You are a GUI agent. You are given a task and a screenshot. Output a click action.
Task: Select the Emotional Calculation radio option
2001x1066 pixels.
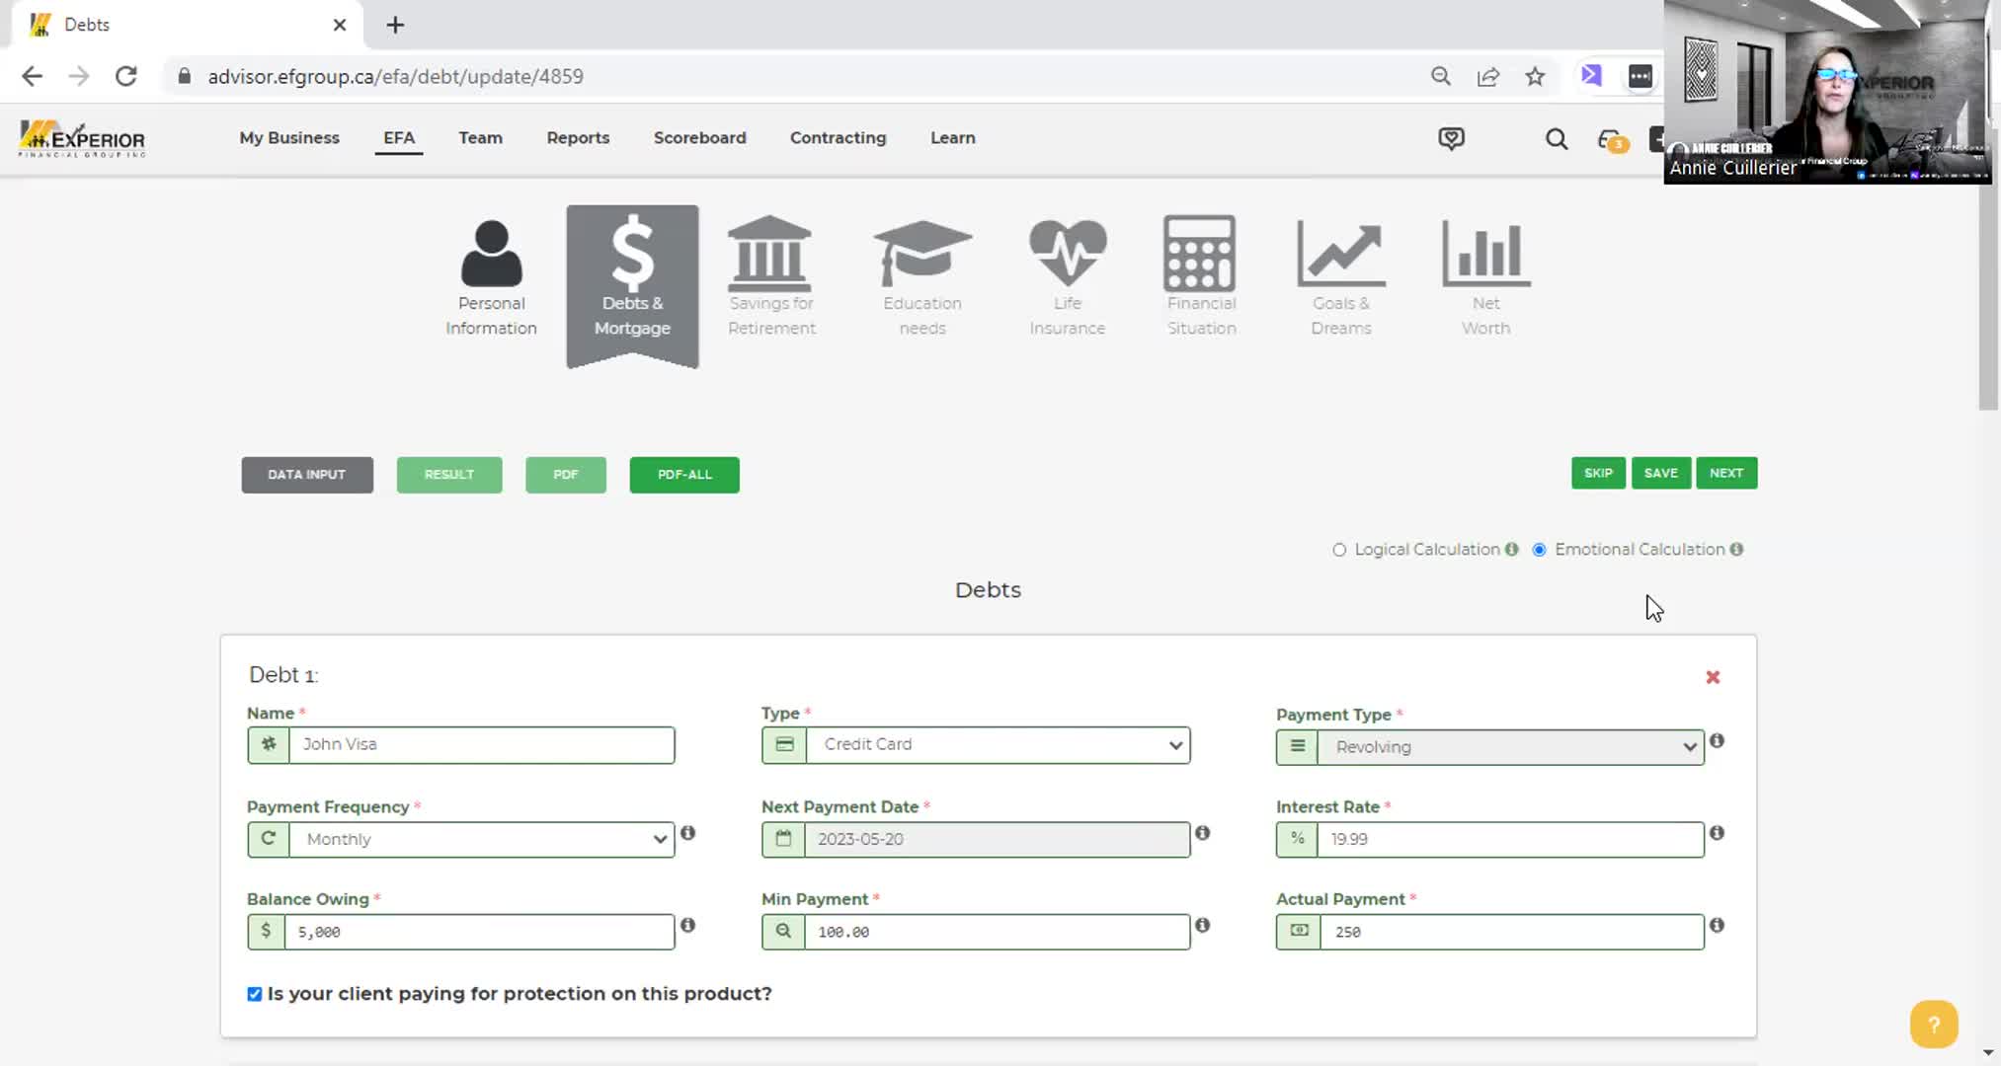coord(1539,550)
